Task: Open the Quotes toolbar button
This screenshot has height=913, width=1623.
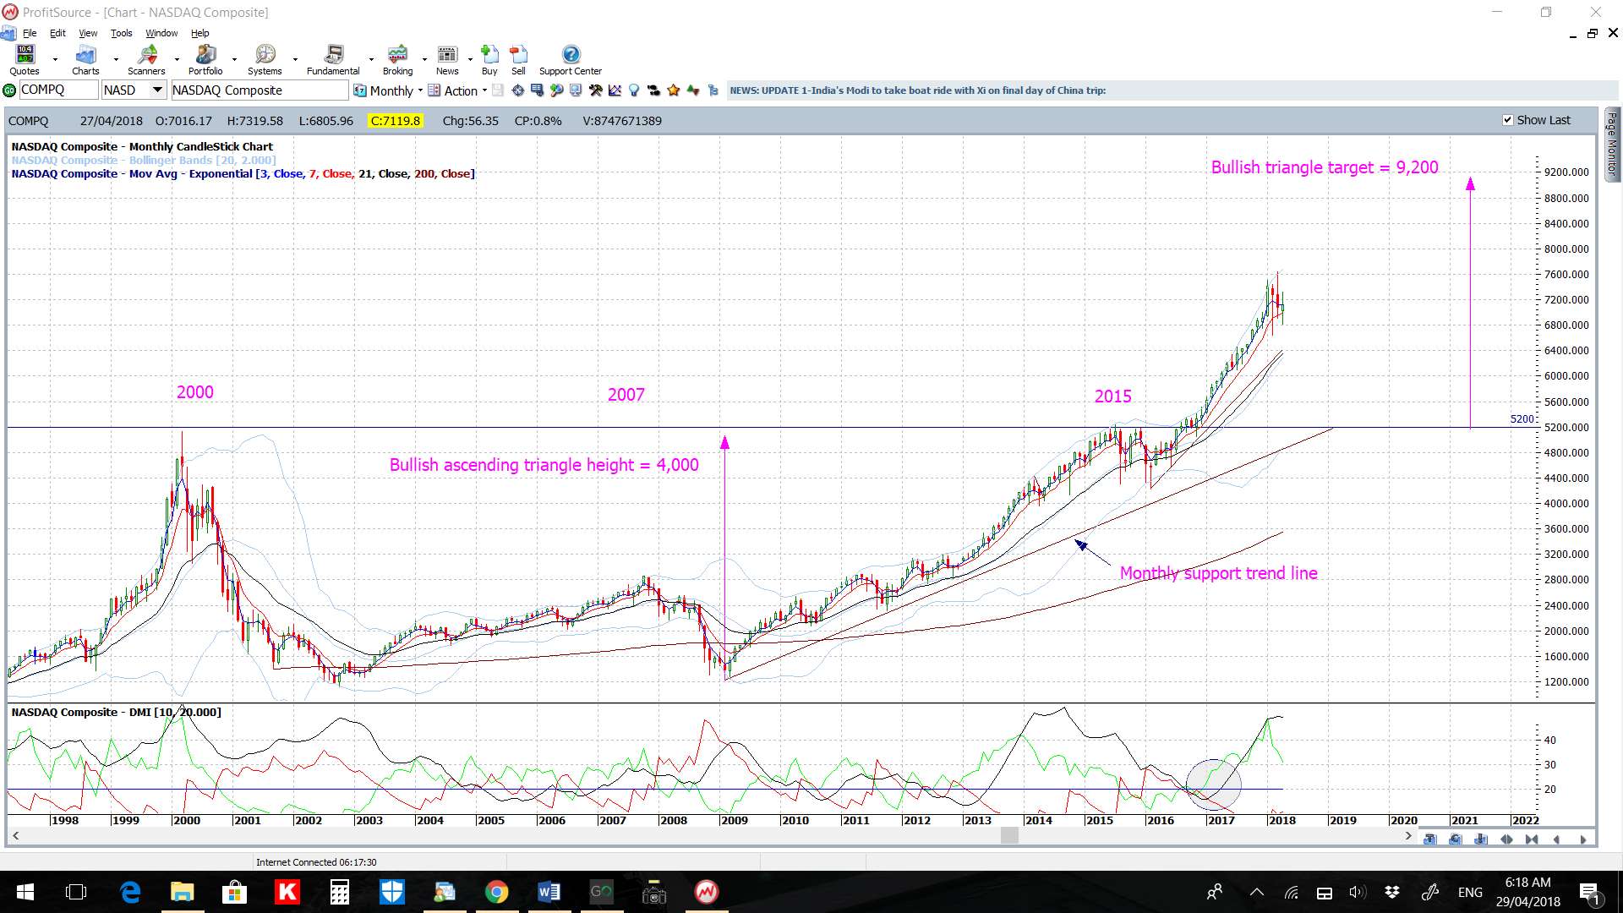Action: click(25, 59)
